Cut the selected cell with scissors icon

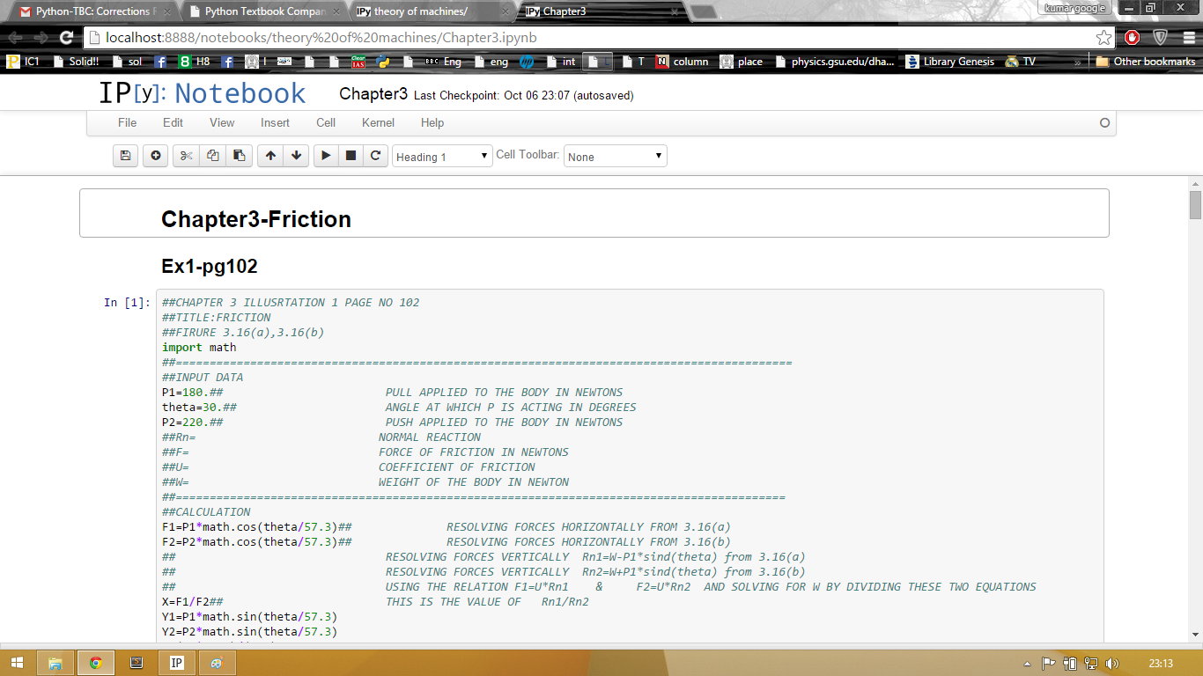pos(186,156)
